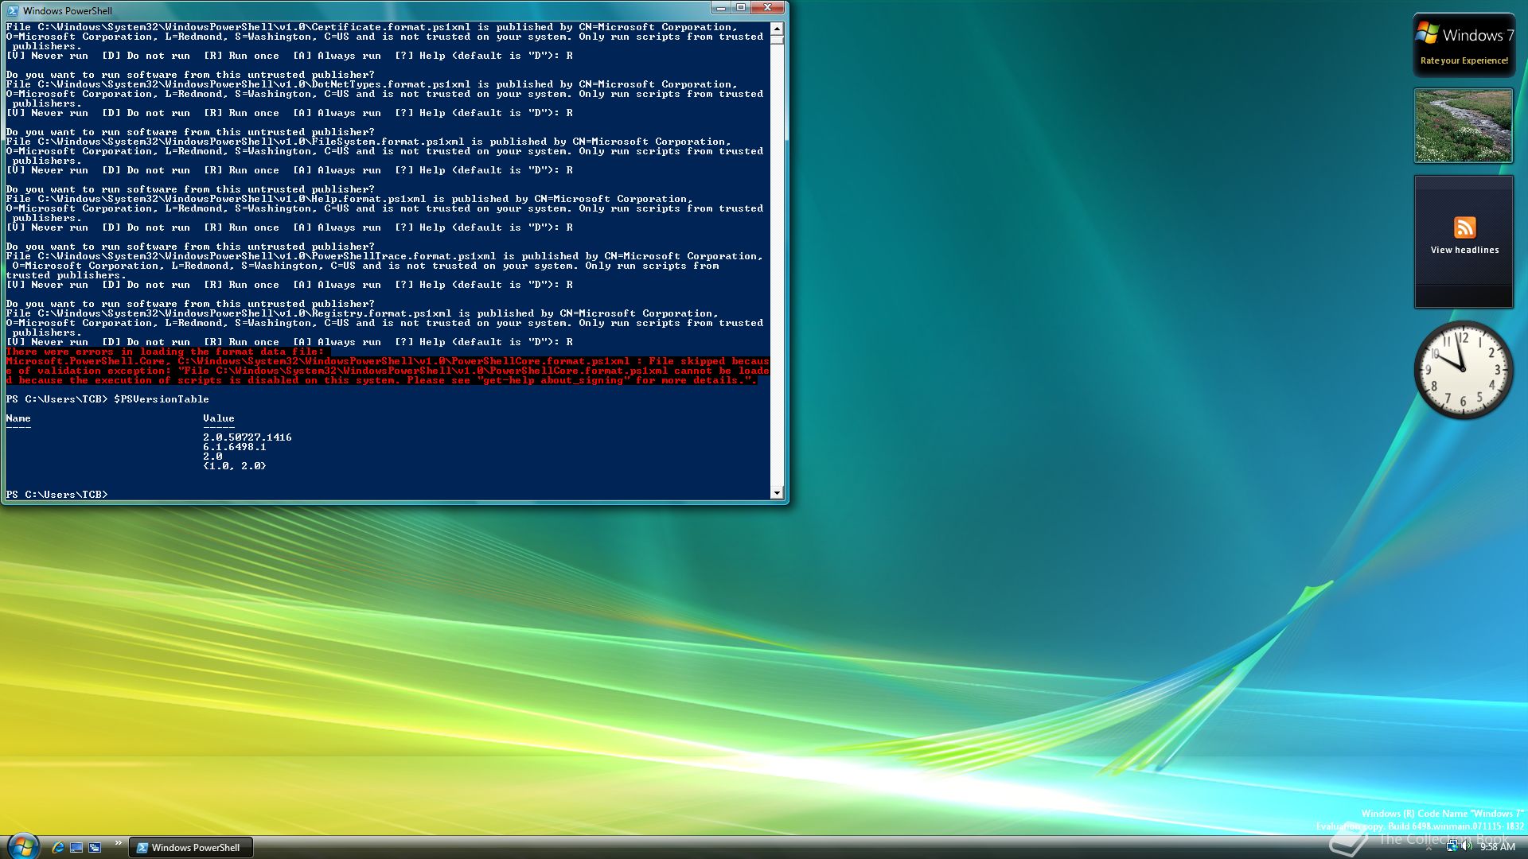Screen dimensions: 1528x859
Task: Click the Switch between windows icon
Action: (95, 847)
